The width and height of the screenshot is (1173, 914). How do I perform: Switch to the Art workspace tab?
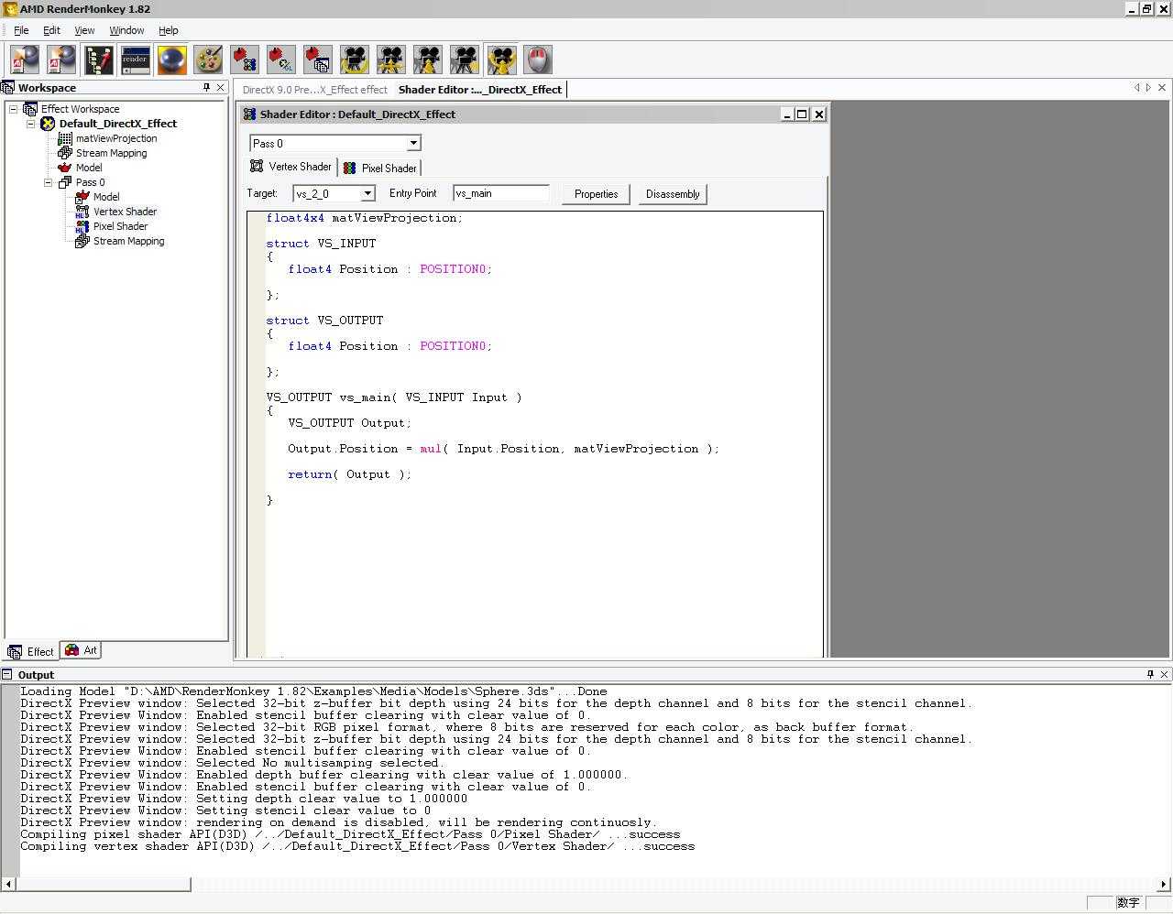coord(81,650)
